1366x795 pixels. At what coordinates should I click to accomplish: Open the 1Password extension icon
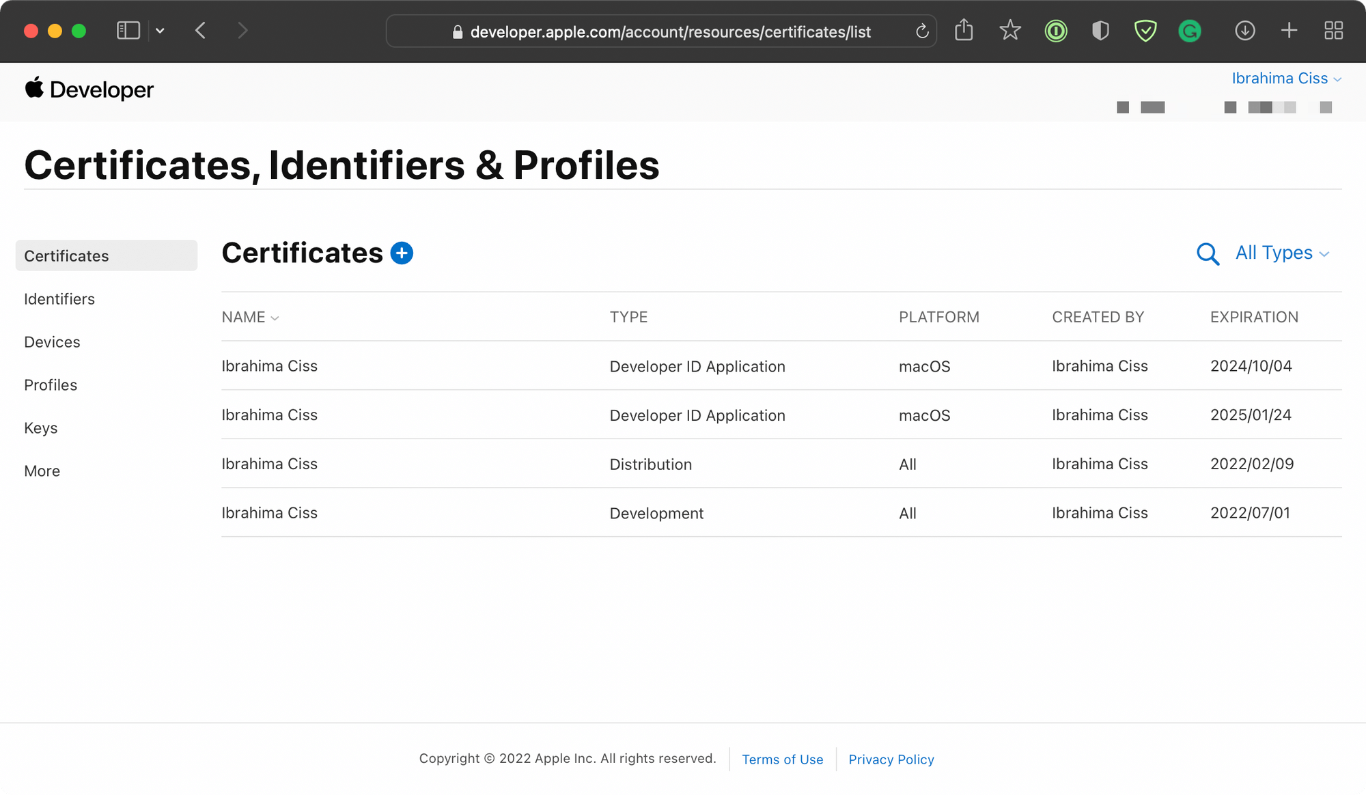point(1055,31)
